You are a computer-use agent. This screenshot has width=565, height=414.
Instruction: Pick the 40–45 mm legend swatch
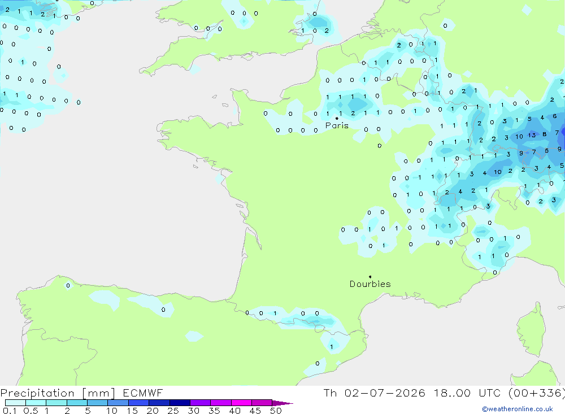[x=241, y=403]
